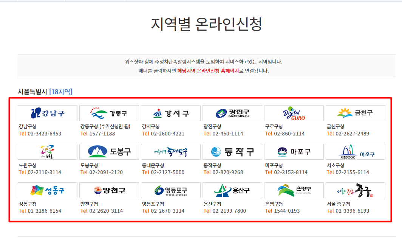Screen dimensions: 402x238
Task: Click the 성동구청 text label
Action: point(28,204)
